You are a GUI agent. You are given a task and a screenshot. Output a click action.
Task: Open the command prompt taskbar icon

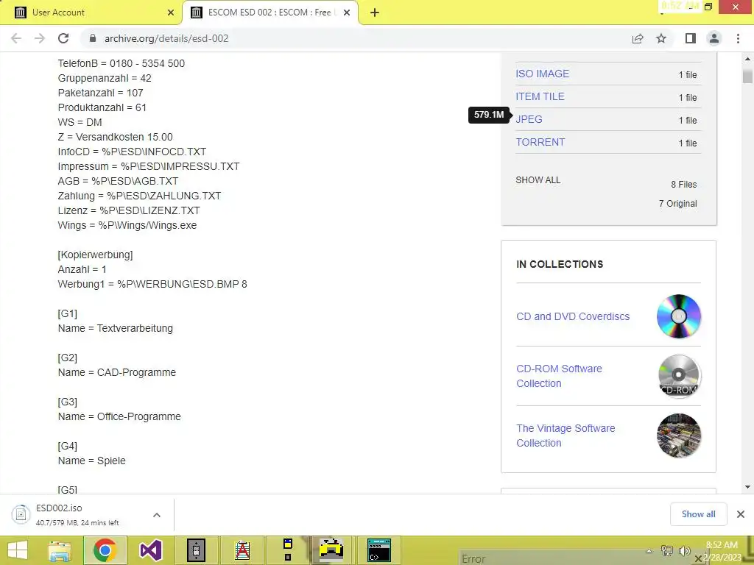[x=379, y=550]
